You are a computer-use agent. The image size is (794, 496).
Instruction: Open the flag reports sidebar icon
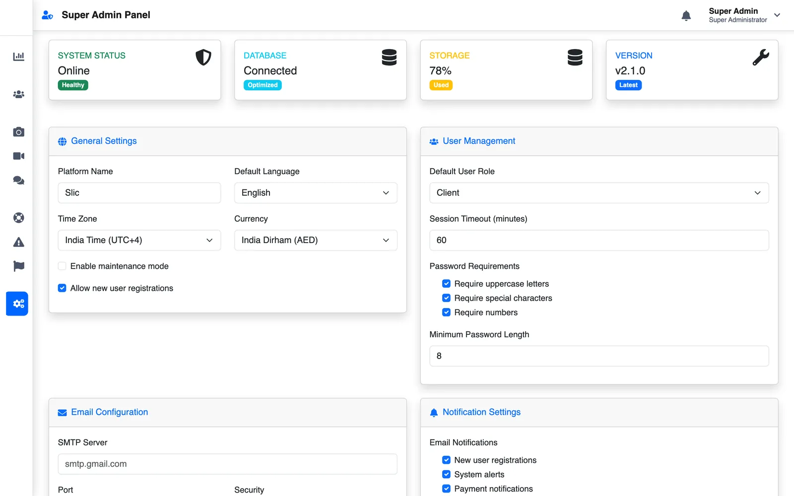click(x=18, y=266)
